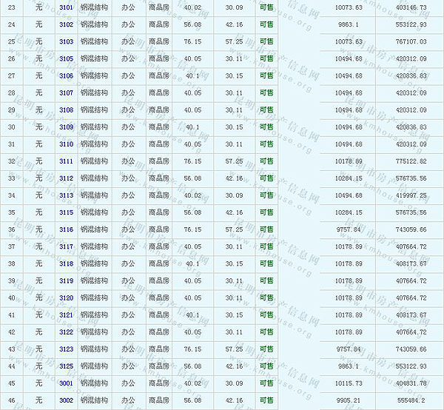444x410 pixels.
Task: Open details for room 3103
Action: click(x=66, y=41)
